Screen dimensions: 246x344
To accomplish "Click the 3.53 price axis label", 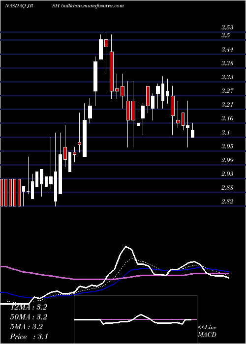I will pyautogui.click(x=227, y=28).
